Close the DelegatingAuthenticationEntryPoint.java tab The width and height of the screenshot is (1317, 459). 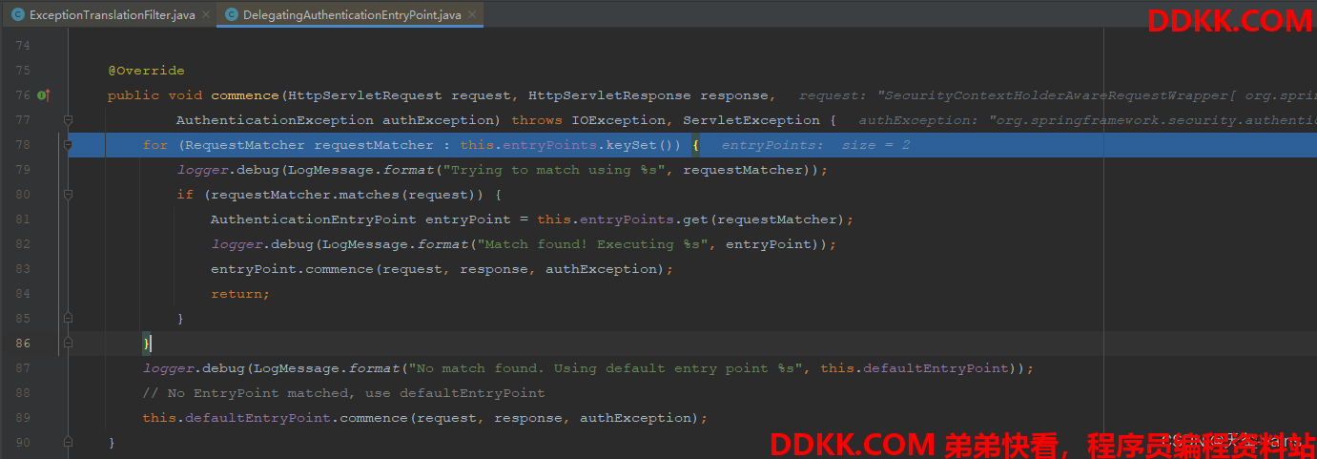tap(472, 15)
